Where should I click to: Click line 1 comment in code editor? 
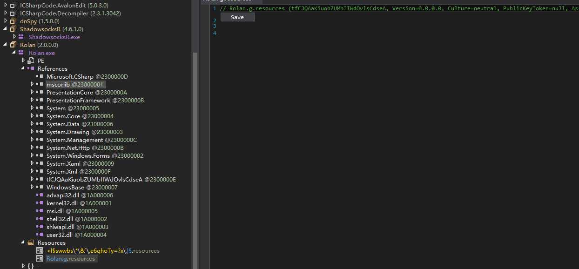pos(399,8)
